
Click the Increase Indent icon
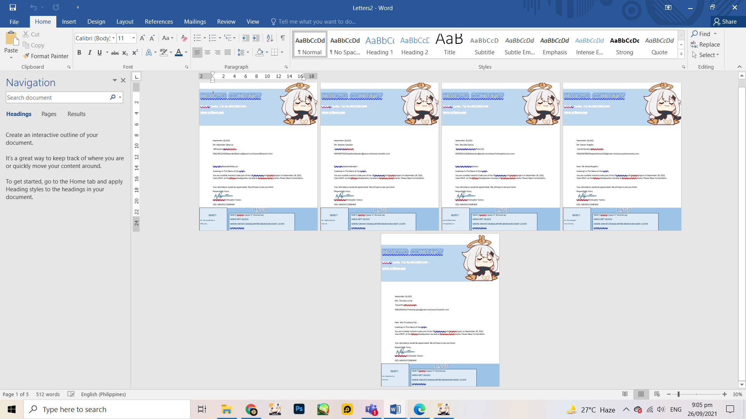tap(256, 38)
